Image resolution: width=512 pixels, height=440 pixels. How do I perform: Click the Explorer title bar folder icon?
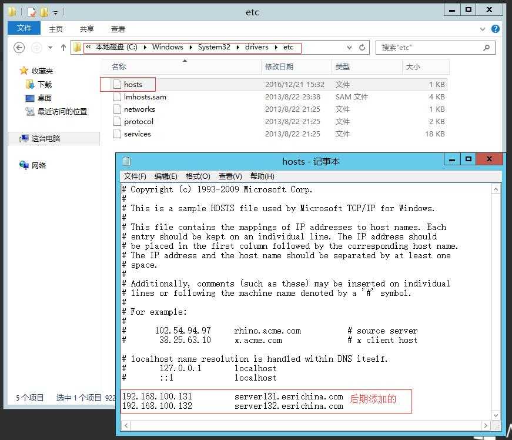click(x=12, y=12)
